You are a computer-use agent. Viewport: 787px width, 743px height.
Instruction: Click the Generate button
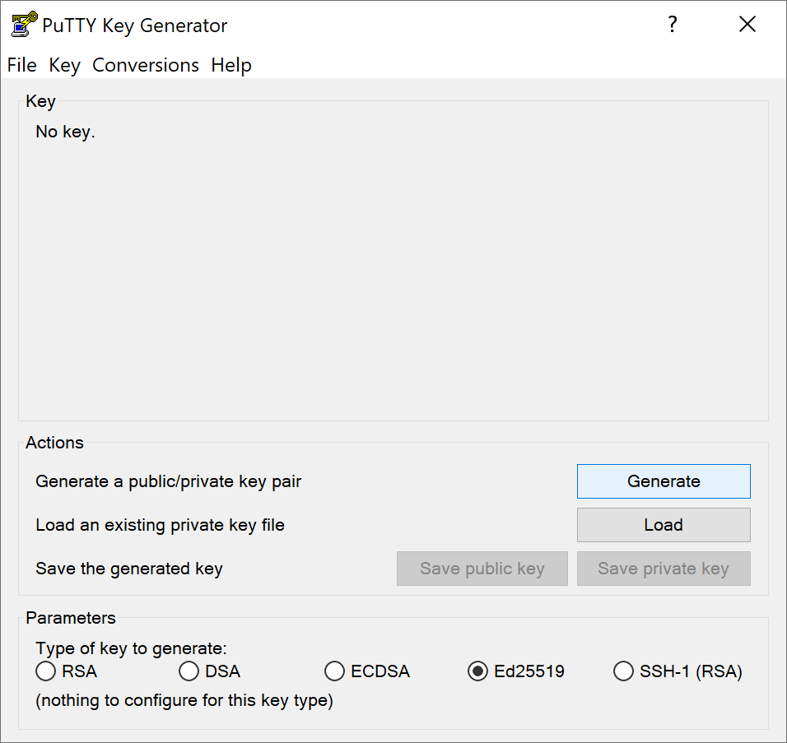(664, 481)
